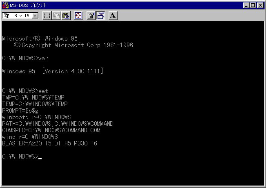Screen dimensions: 267x188
Task: Click the 'C:¥WINDOWS>ver' command line
Action: coord(25,58)
